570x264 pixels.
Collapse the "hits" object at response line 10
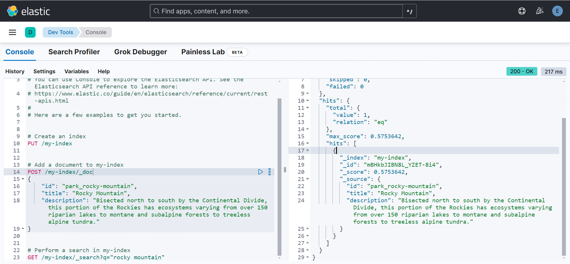[308, 101]
